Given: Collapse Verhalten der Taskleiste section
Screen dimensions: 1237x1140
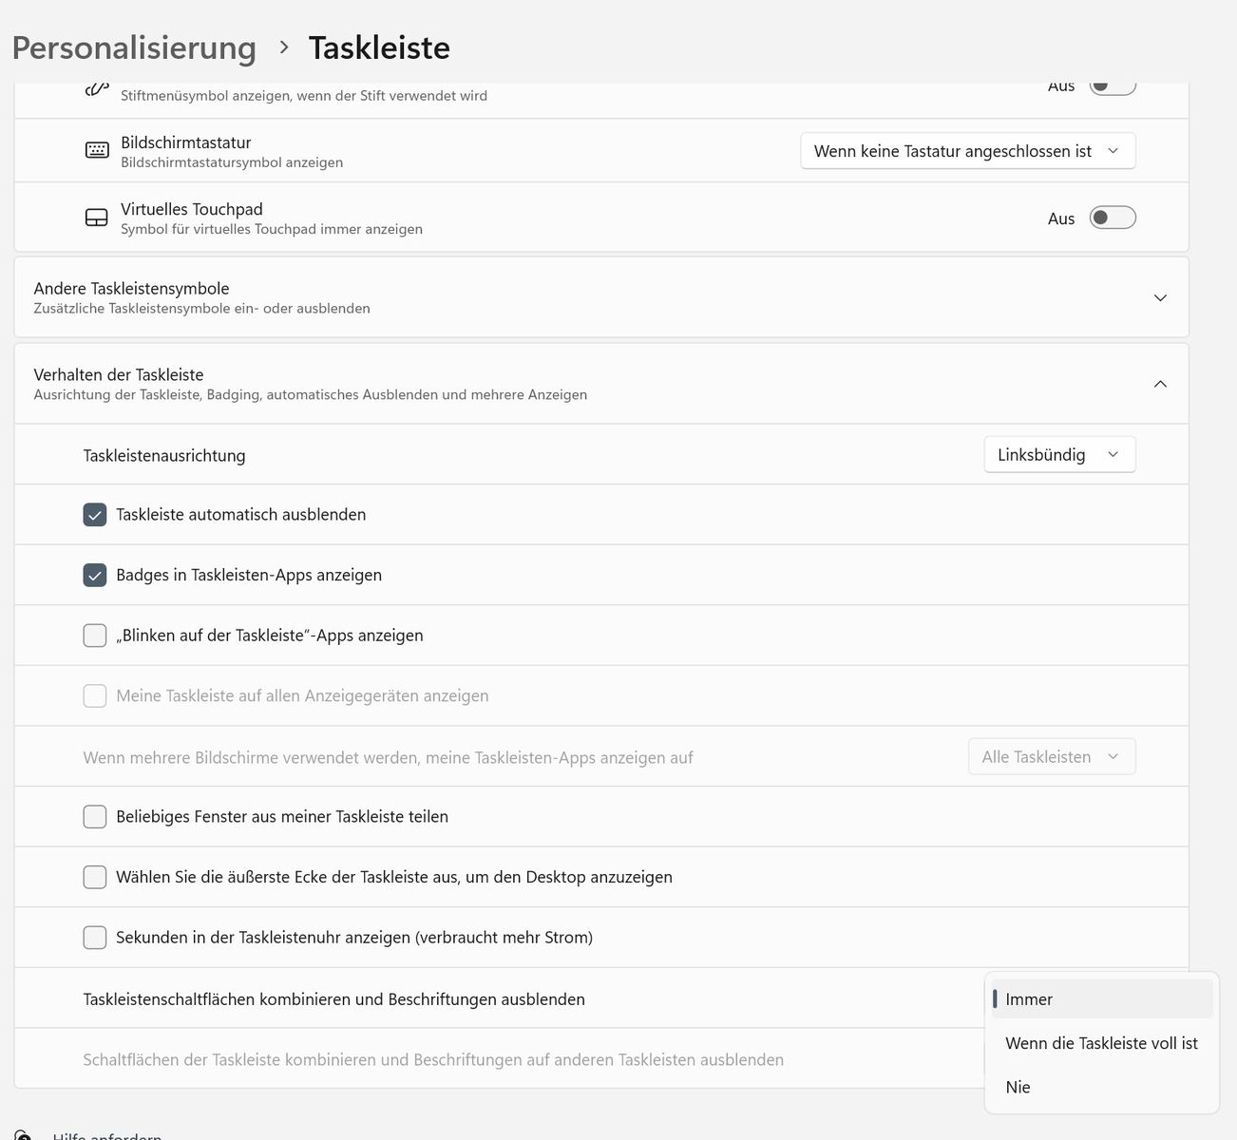Looking at the screenshot, I should pyautogui.click(x=1160, y=384).
